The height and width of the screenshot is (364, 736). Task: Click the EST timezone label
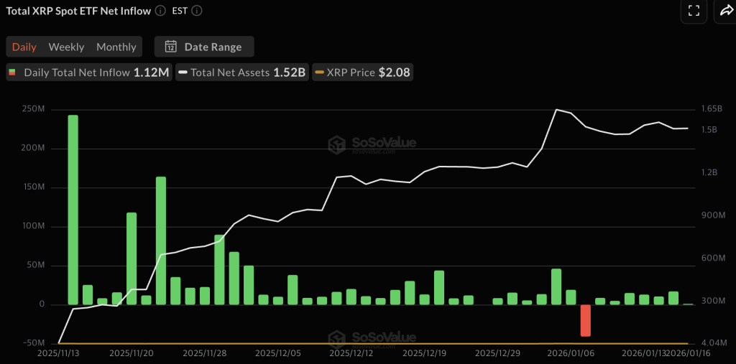coord(180,11)
